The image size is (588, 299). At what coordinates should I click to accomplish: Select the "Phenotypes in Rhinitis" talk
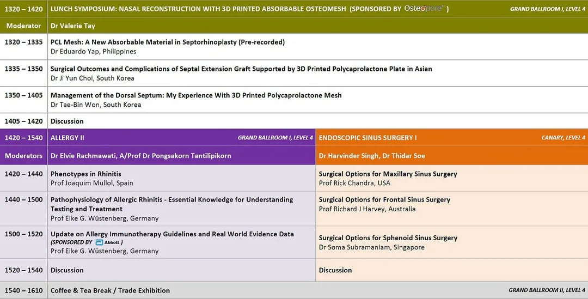click(86, 174)
